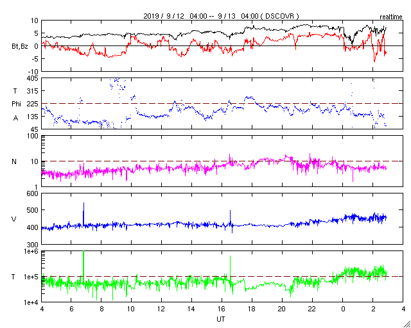Click the 'N' density panel label
Viewport: 411px width, 328px height.
tap(14, 161)
